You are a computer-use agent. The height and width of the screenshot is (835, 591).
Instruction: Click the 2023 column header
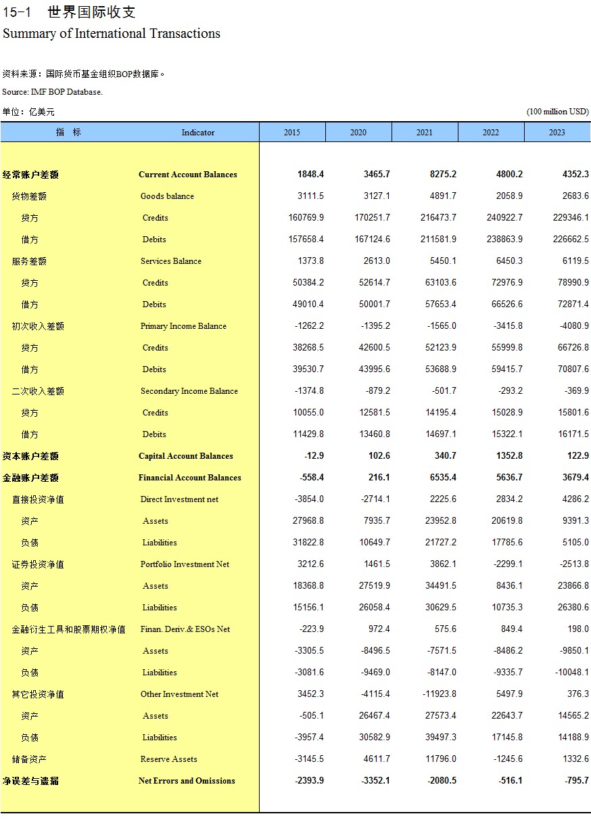click(557, 133)
